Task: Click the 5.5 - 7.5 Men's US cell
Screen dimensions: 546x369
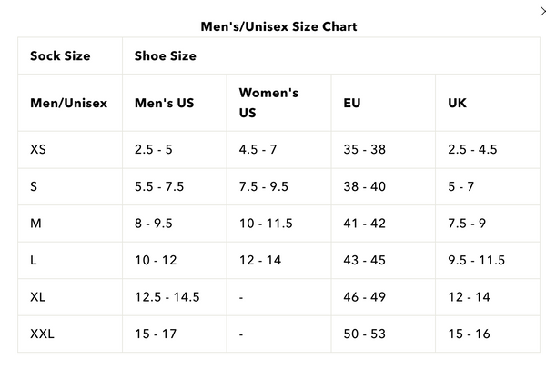Action: [x=159, y=186]
